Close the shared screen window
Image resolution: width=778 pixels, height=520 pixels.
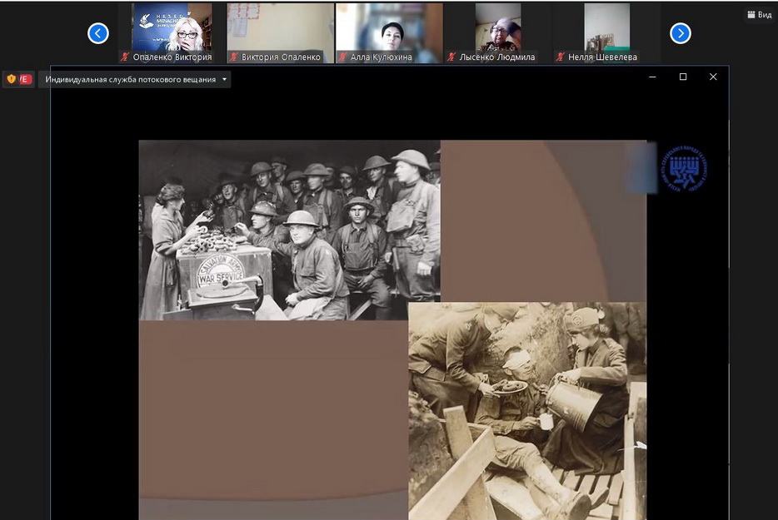click(x=713, y=77)
